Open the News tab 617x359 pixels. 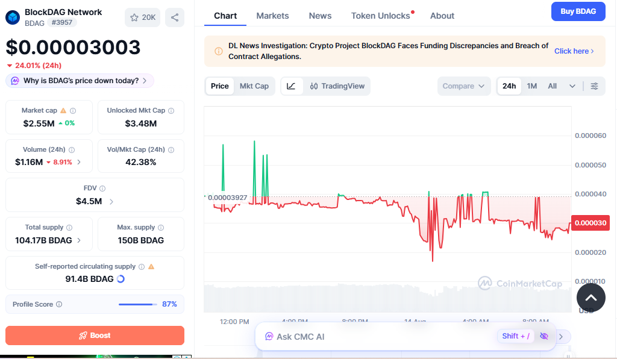[320, 16]
